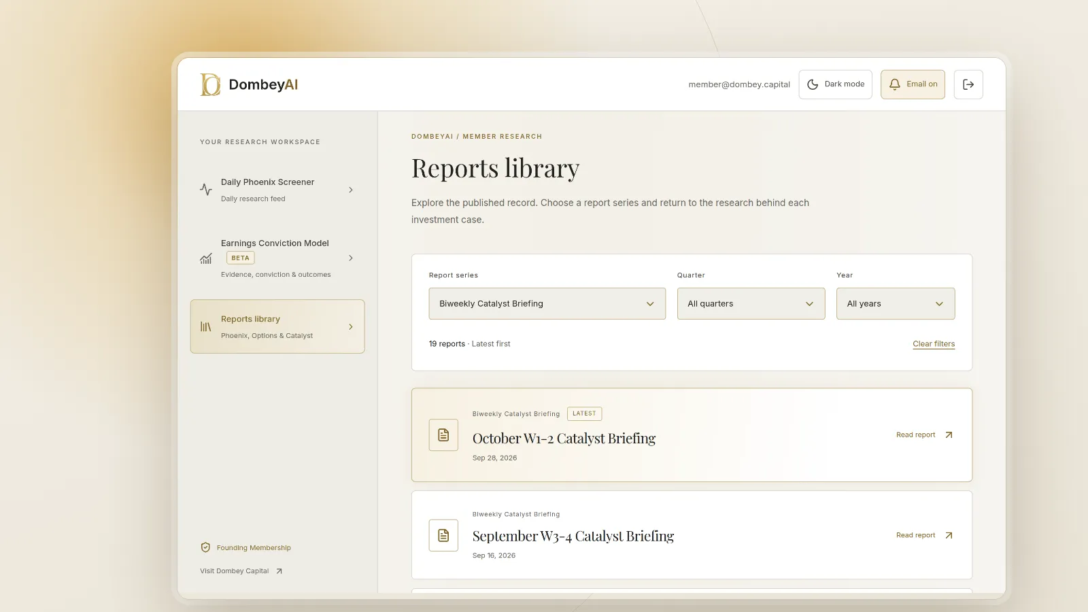Click the arrow beside September Read report
This screenshot has width=1088, height=612.
click(949, 536)
